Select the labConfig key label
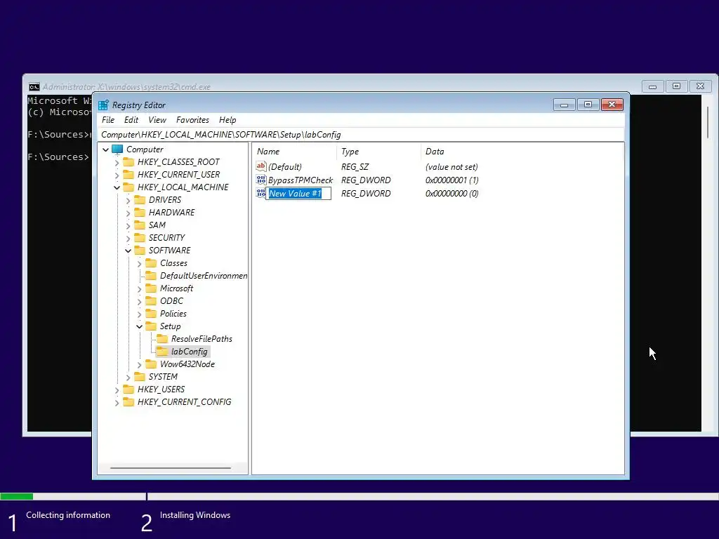Viewport: 719px width, 539px height. pyautogui.click(x=190, y=352)
